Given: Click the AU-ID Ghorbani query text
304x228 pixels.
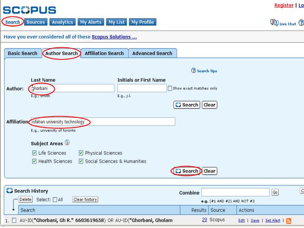Looking at the screenshot, I should click(96, 220).
